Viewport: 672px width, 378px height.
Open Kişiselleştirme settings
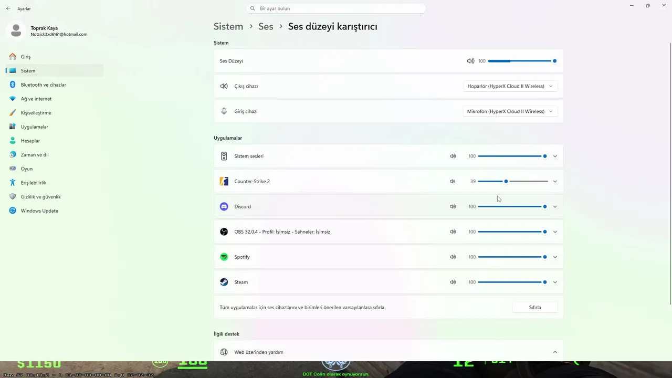point(55,112)
